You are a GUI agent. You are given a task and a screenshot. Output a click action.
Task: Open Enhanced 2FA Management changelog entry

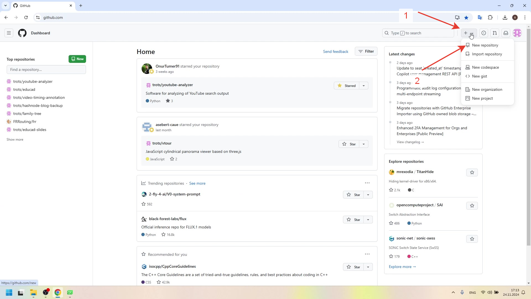tap(432, 131)
